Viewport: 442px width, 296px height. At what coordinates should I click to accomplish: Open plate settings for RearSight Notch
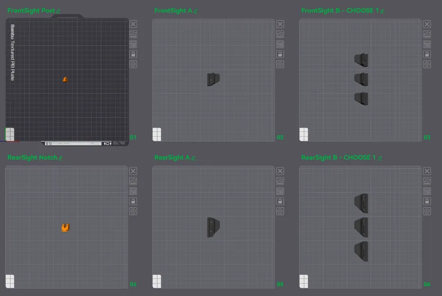133,211
